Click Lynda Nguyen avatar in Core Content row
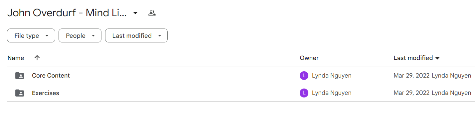This screenshot has width=475, height=125. click(304, 76)
